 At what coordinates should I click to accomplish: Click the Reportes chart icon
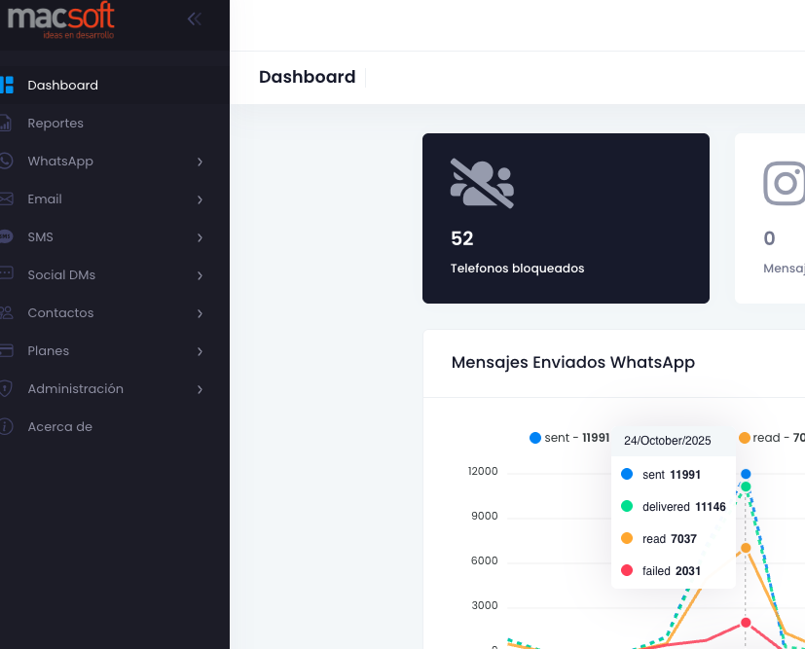(x=5, y=124)
